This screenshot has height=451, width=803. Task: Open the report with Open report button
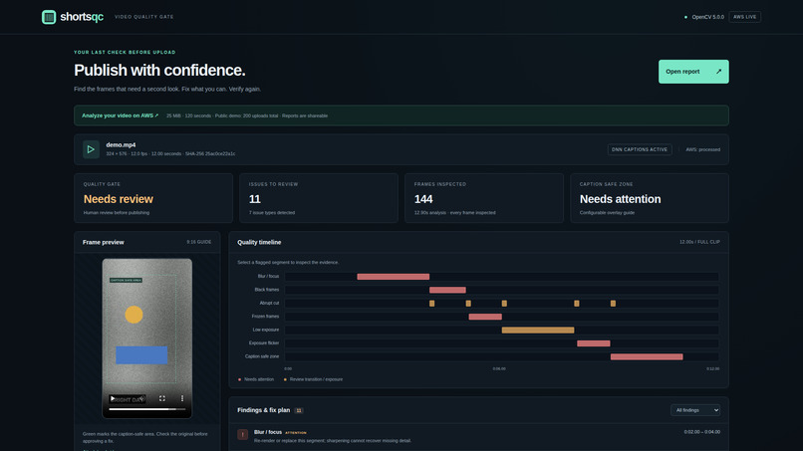pyautogui.click(x=693, y=72)
